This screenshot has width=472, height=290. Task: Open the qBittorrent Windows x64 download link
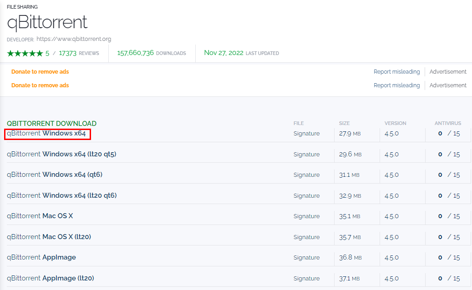click(46, 133)
